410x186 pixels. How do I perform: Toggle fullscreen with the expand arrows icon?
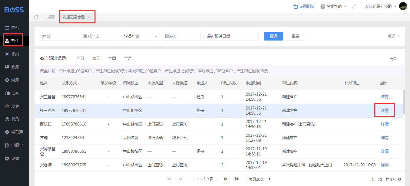[x=354, y=6]
